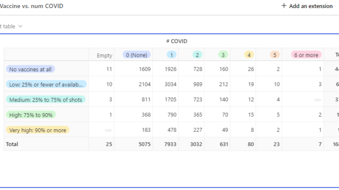Click the Empty column header
Image resolution: width=339 pixels, height=190 pixels.
tap(104, 55)
